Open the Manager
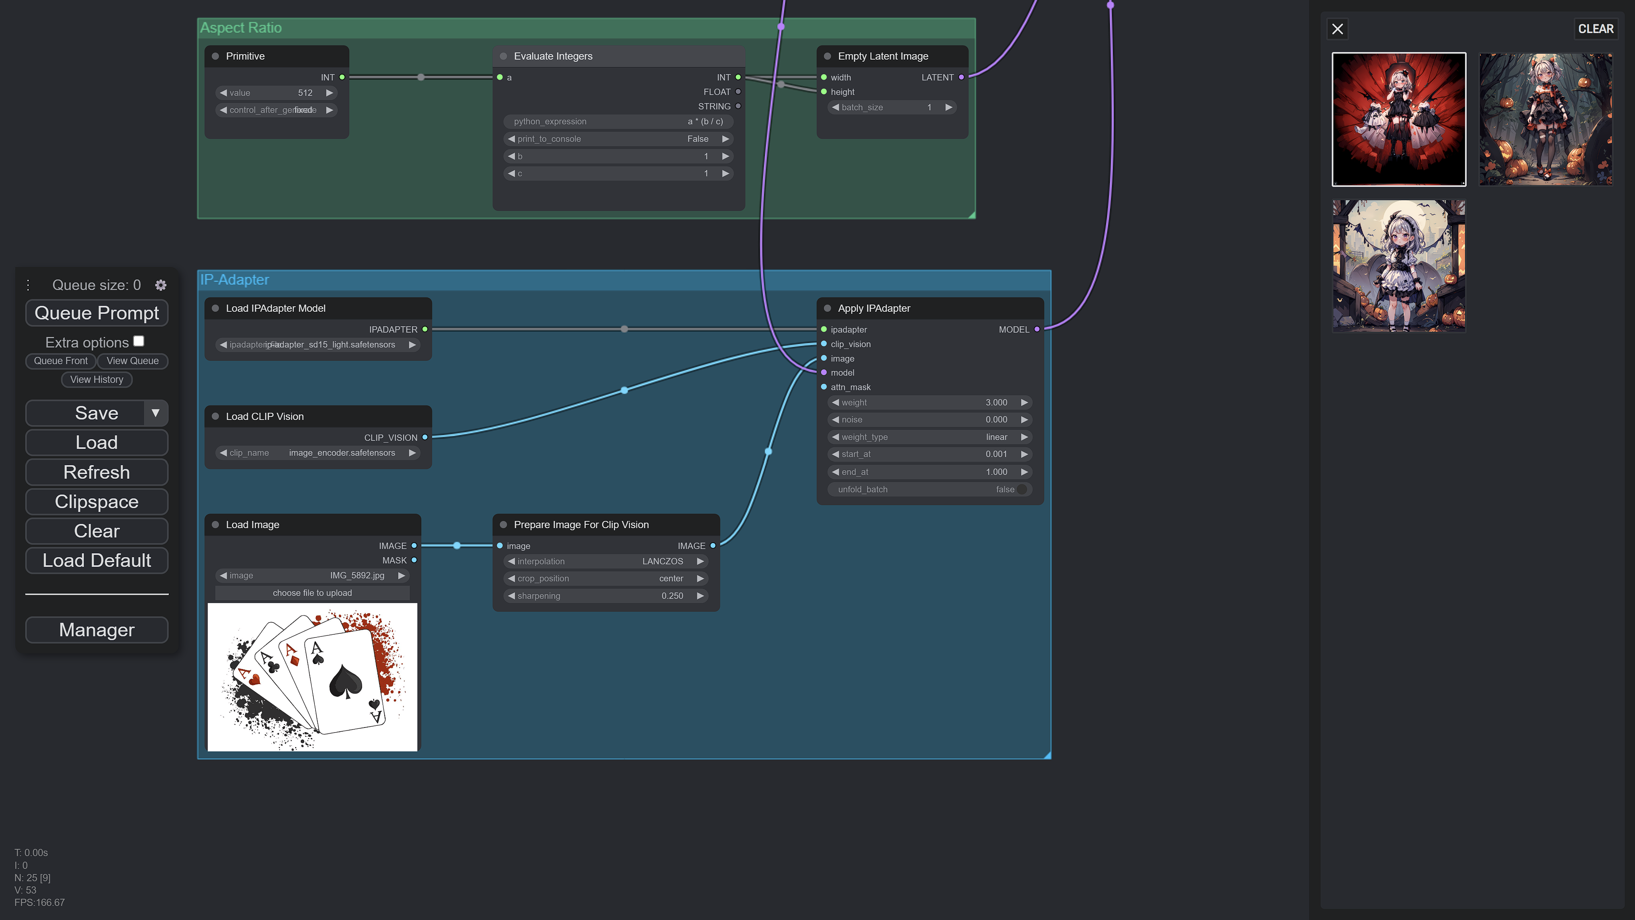Screen dimensions: 1635x920 click(96, 630)
